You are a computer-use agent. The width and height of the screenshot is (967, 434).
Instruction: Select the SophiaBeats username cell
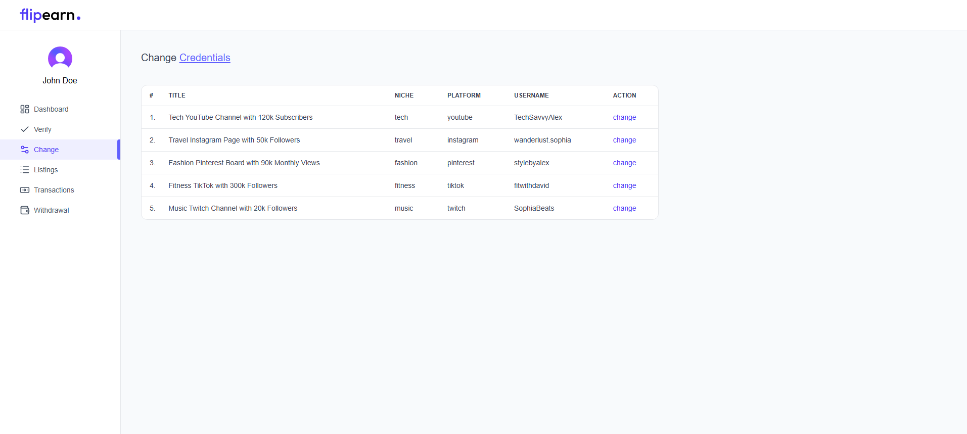coord(534,208)
